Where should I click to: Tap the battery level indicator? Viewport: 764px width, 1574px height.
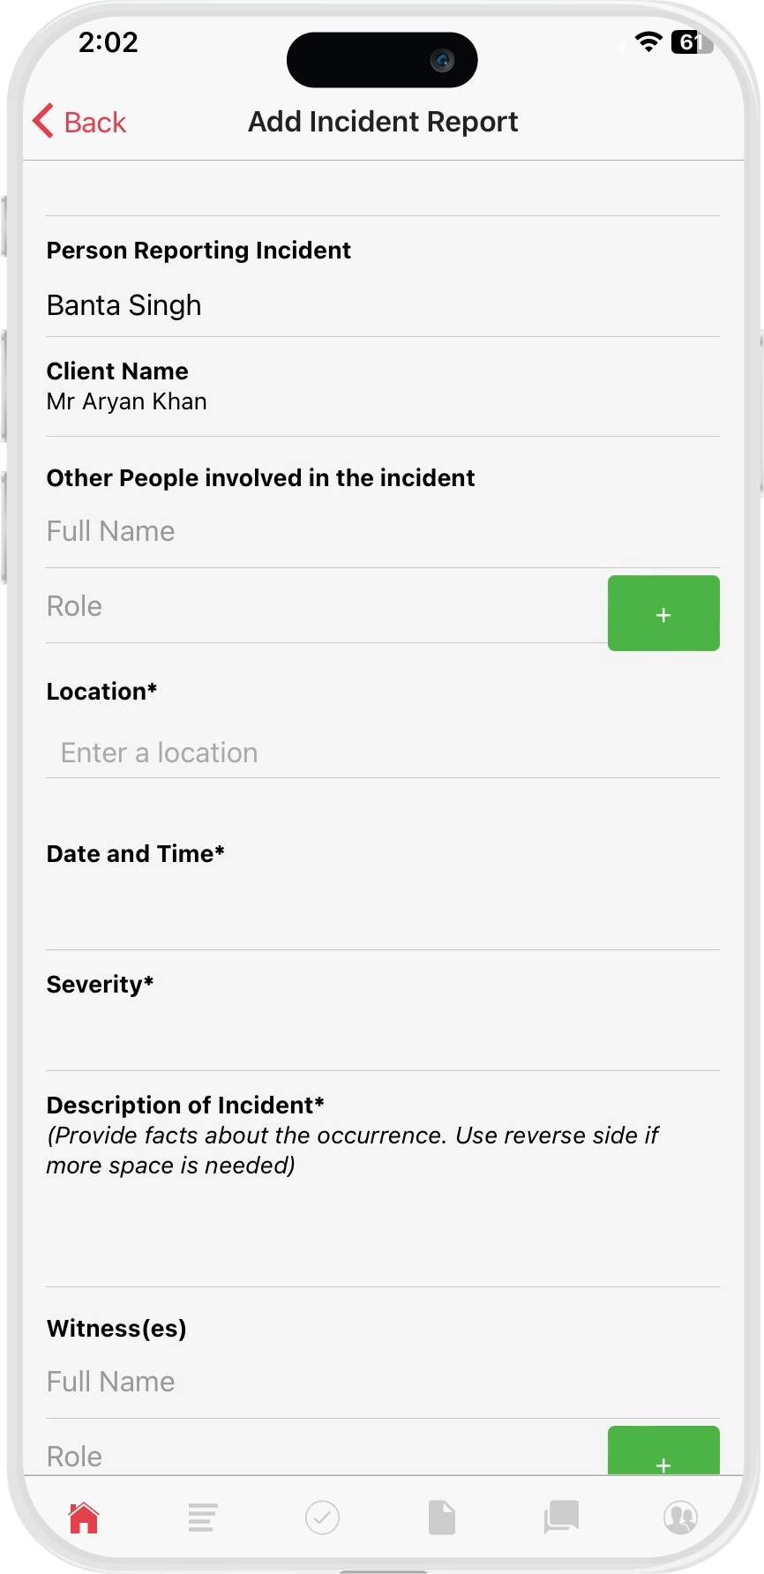[692, 41]
